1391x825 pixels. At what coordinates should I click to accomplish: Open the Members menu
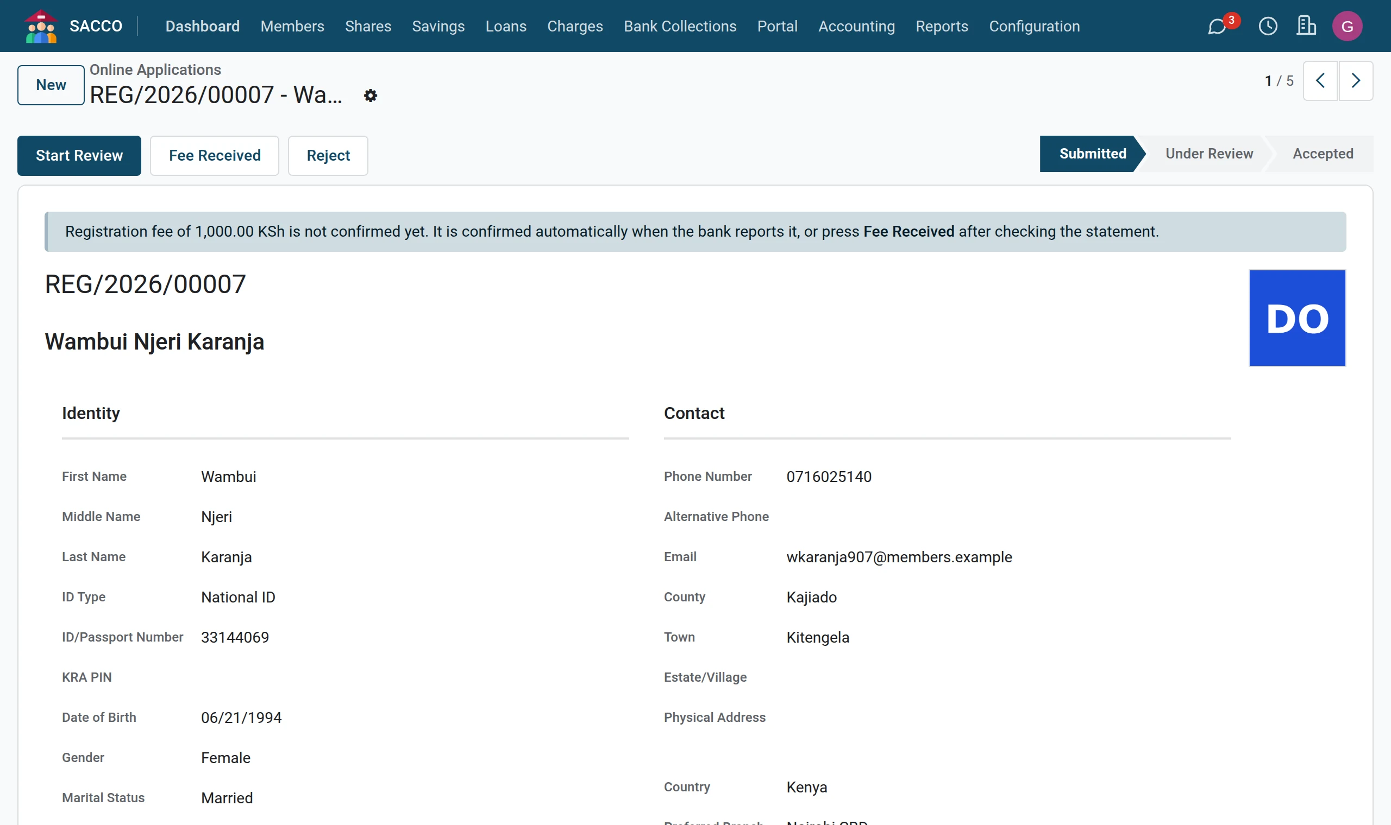pos(292,26)
